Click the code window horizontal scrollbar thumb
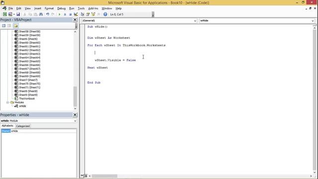The image size is (318, 179). pyautogui.click(x=104, y=176)
